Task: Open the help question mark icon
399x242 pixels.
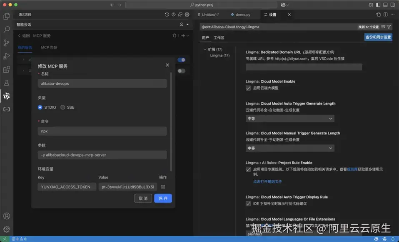Action: [x=174, y=15]
